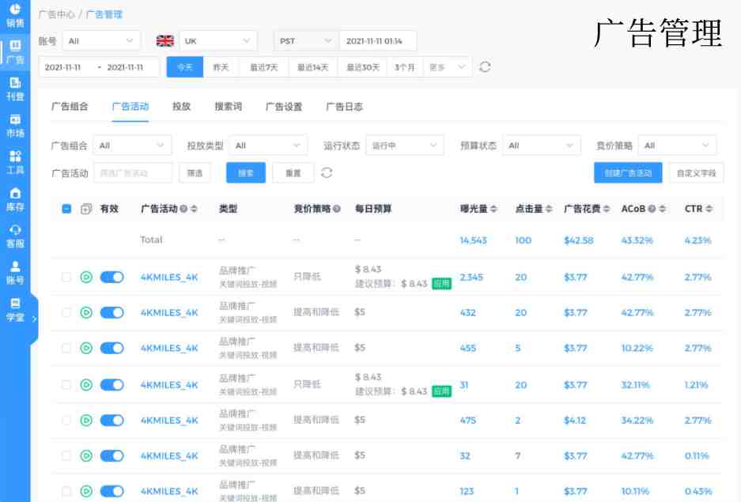This screenshot has height=502, width=741.
Task: Check the first 4KMILES_4K row checkbox
Action: tap(66, 277)
